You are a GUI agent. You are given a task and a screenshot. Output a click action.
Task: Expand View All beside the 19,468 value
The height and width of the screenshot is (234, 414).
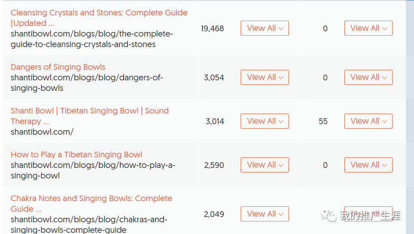tap(265, 28)
